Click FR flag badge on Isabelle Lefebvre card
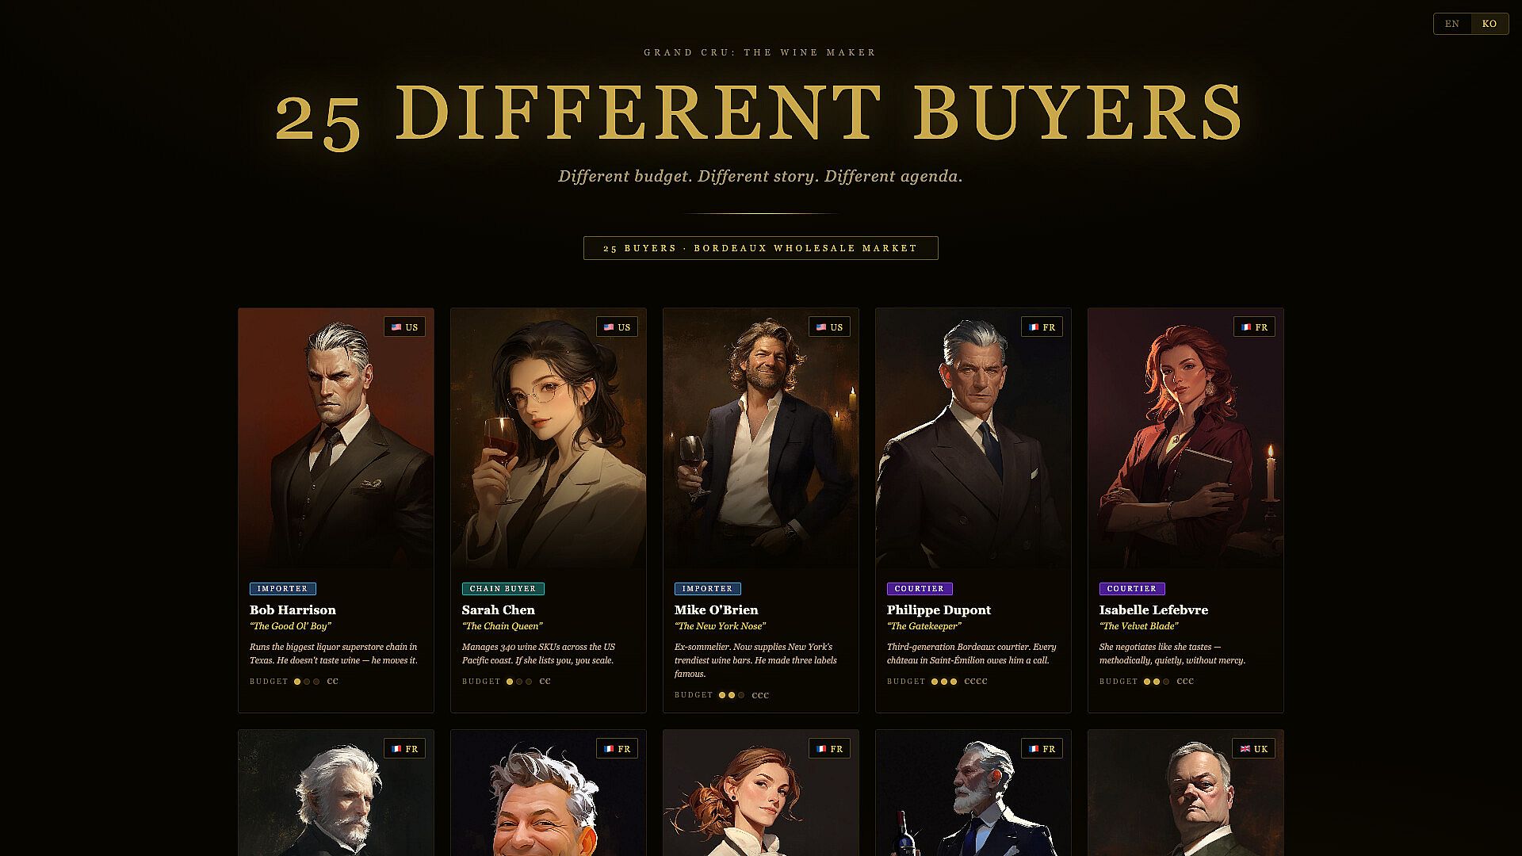Image resolution: width=1522 pixels, height=856 pixels. [1254, 327]
